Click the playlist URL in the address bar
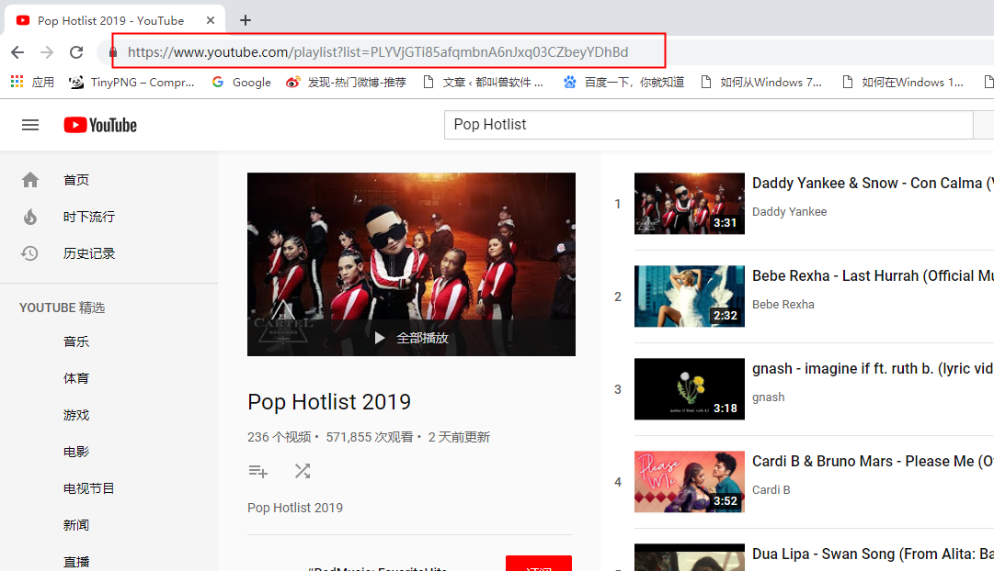 (378, 52)
